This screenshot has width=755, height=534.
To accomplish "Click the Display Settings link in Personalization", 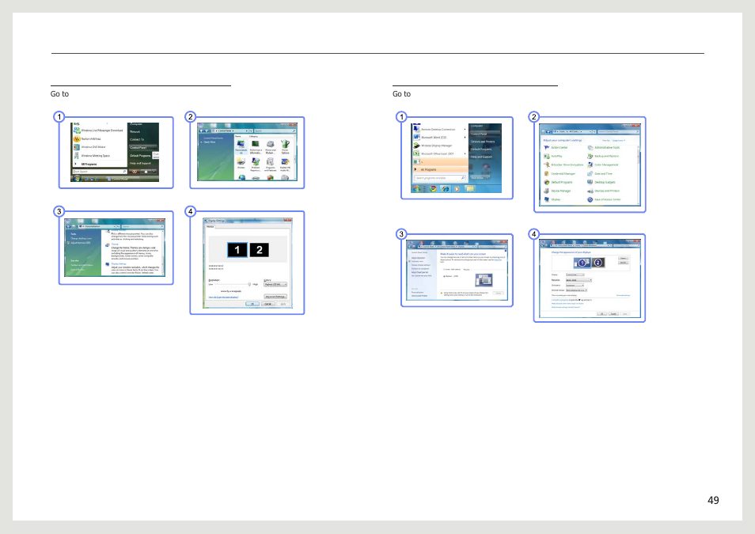I will click(119, 264).
